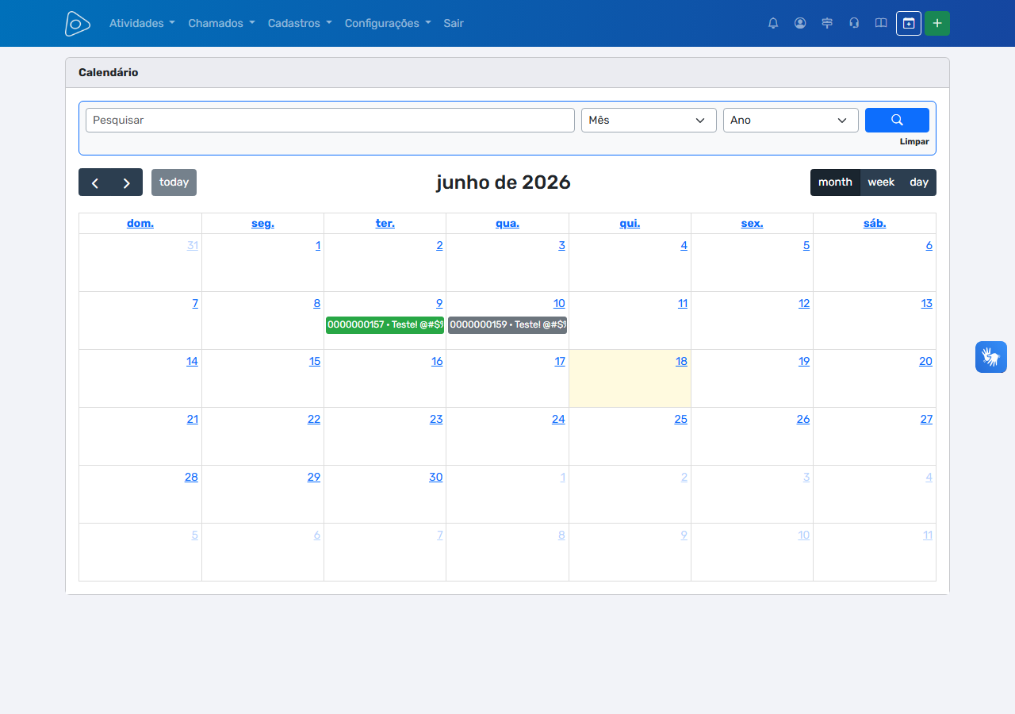1015x714 pixels.
Task: Open day 9 in the calendar
Action: [x=439, y=304]
